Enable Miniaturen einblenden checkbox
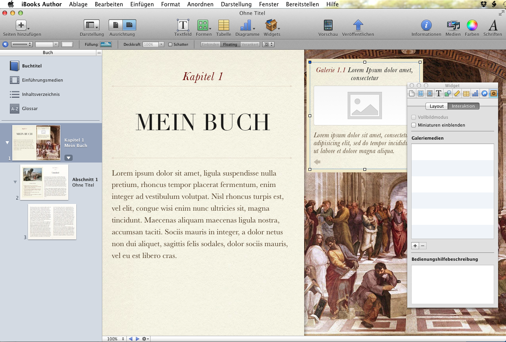The image size is (506, 342). point(414,125)
